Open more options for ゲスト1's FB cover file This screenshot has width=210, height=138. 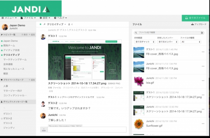[x=203, y=52]
